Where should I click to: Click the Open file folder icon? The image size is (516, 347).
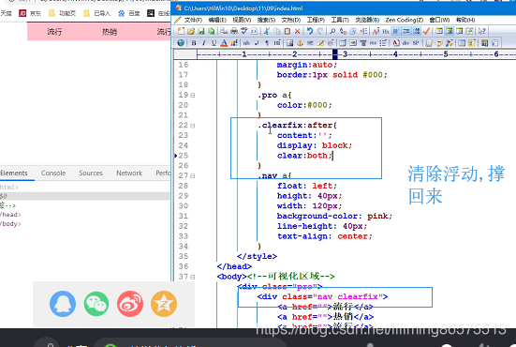[191, 31]
